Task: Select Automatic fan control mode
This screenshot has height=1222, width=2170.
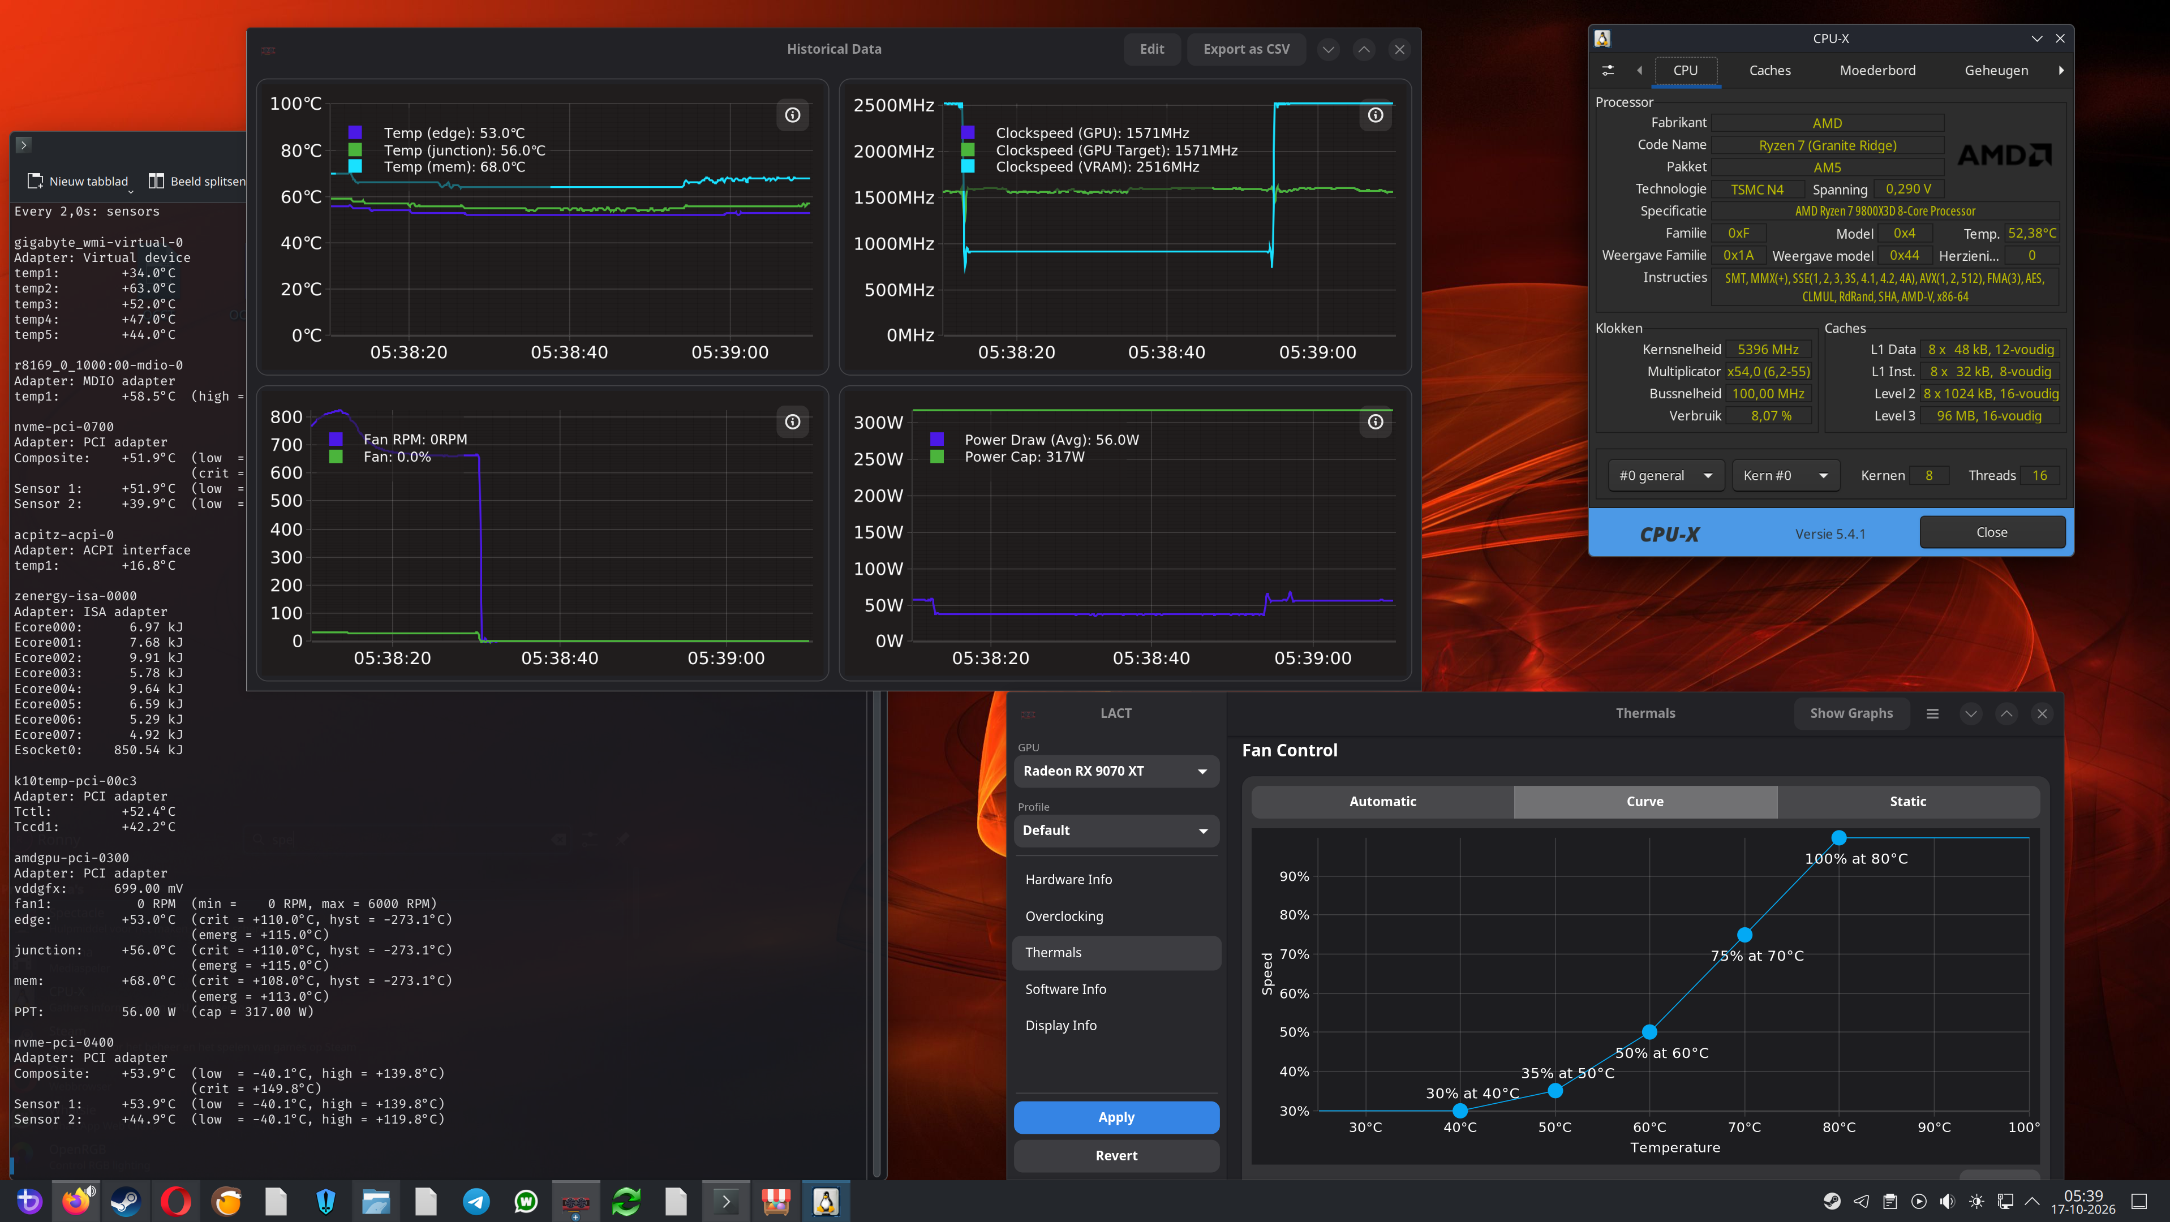Action: click(x=1382, y=802)
